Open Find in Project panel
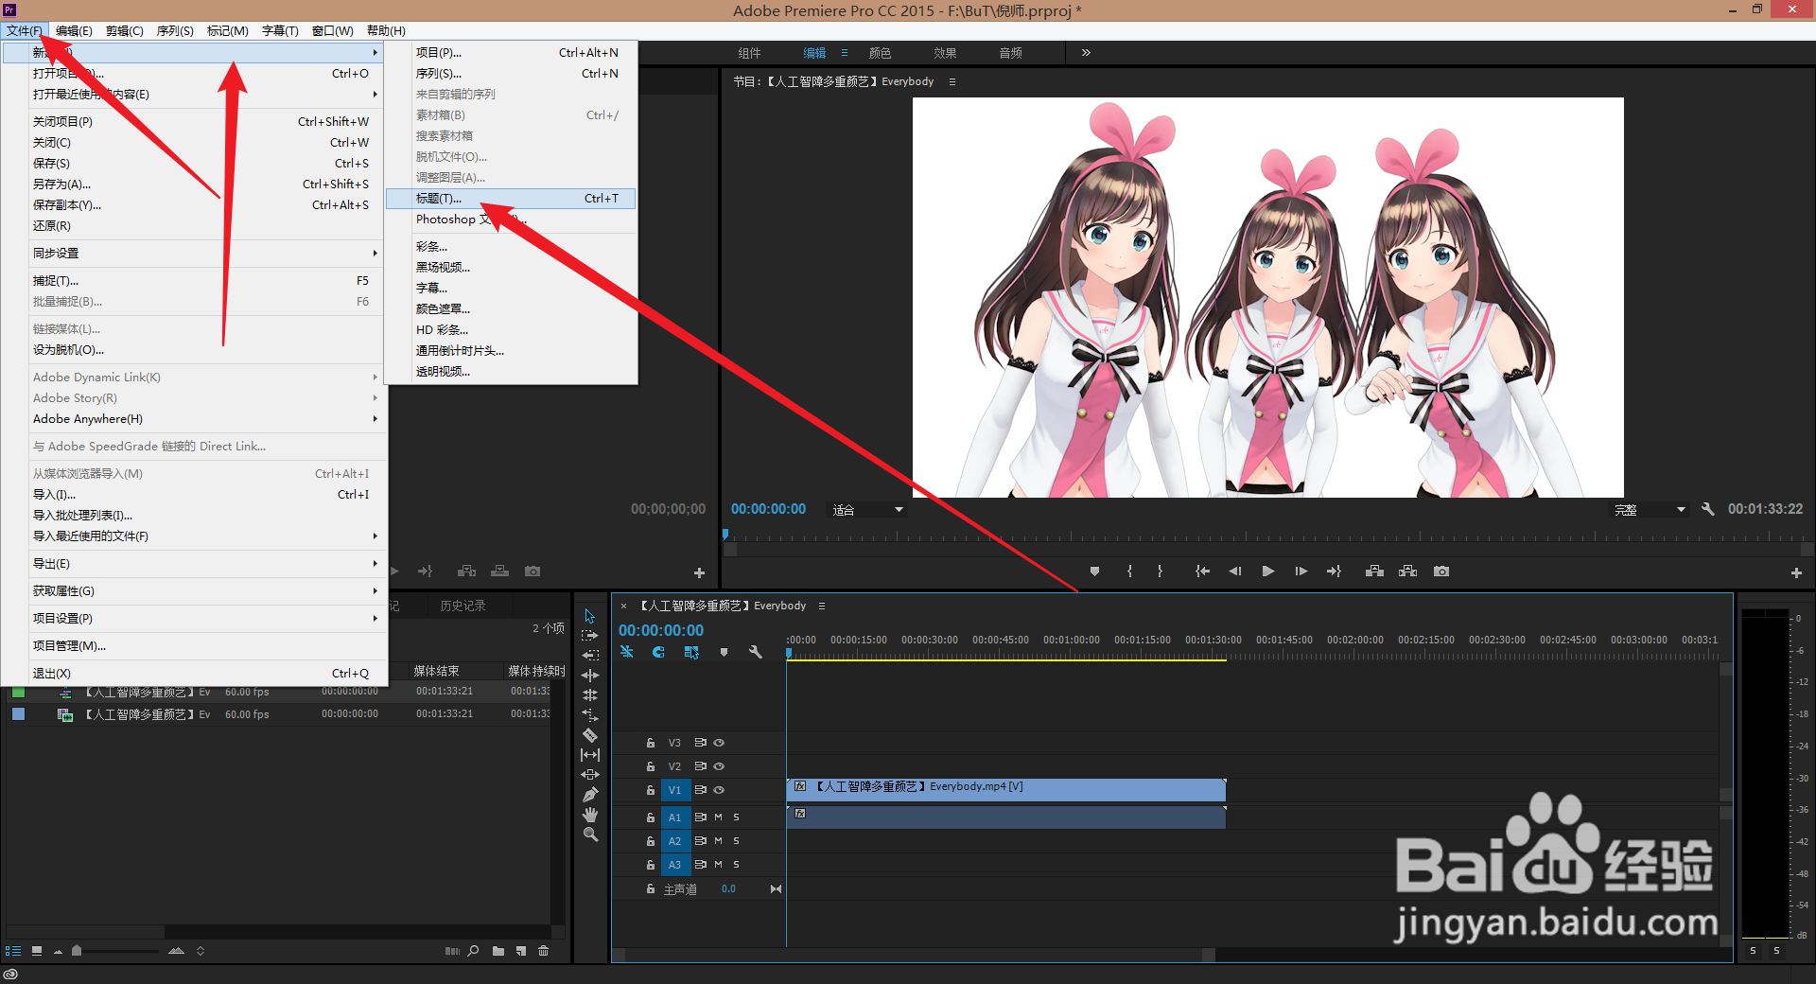The image size is (1816, 984). click(x=473, y=951)
